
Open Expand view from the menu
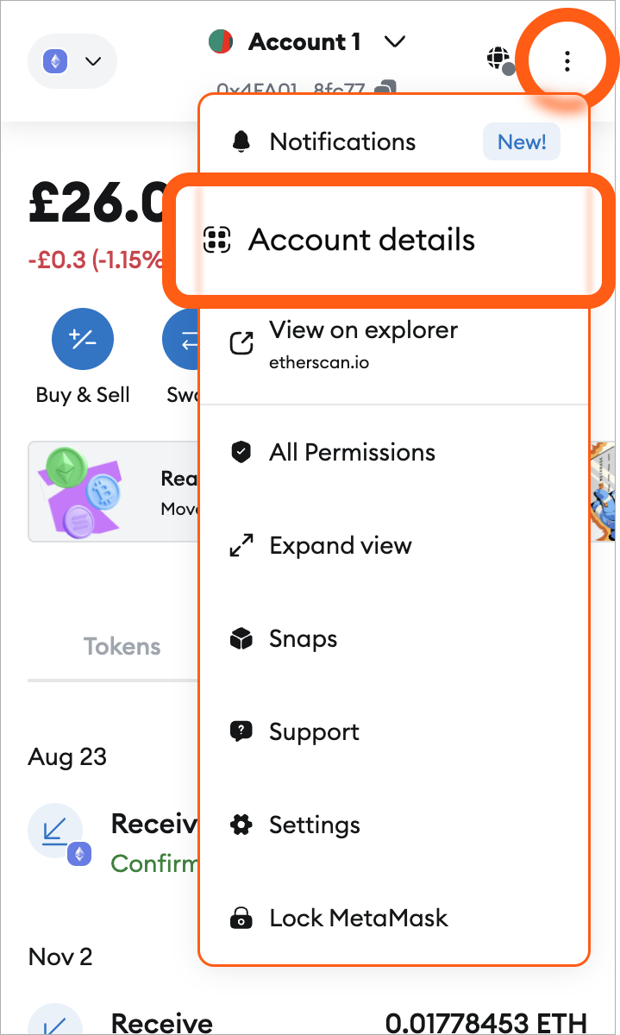coord(341,546)
